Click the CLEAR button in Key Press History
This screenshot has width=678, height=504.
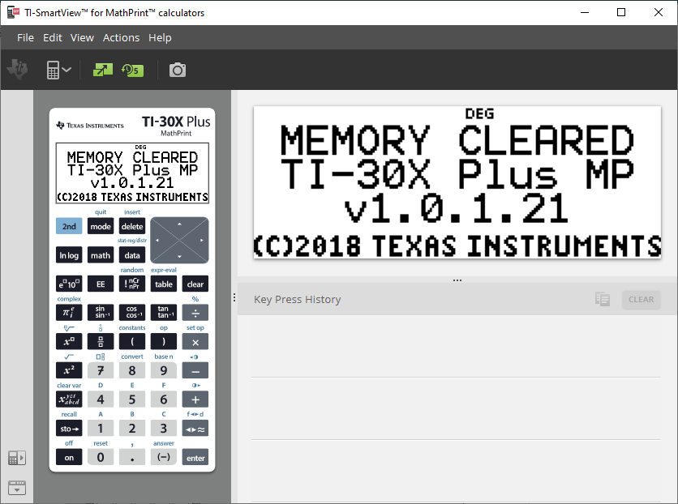(x=641, y=299)
